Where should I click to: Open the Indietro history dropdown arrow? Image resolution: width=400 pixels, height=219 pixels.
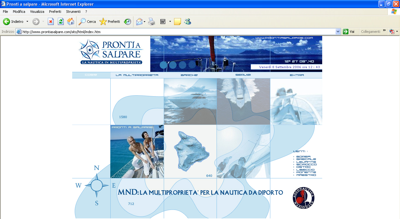click(x=27, y=22)
